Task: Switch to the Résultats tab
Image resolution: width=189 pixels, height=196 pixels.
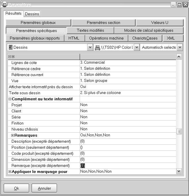Action: point(14,13)
